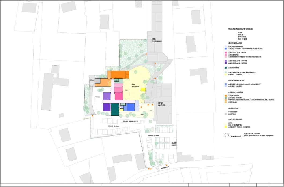Click the clock-style north indicator icon
Viewport: 284px width, 187px height.
pyautogui.click(x=227, y=135)
